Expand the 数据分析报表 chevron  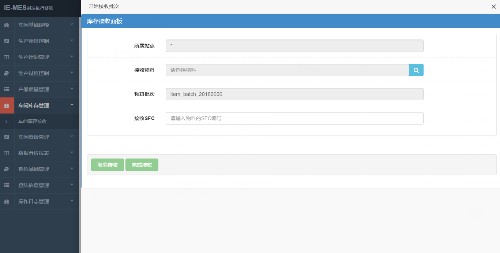(72, 153)
